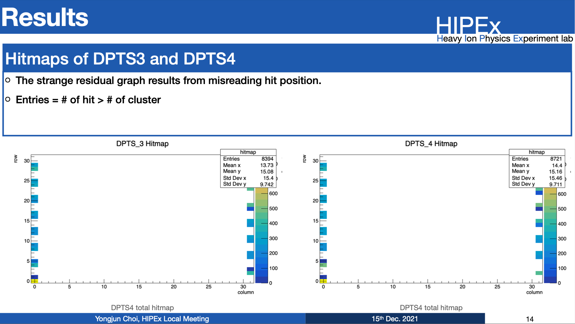Click the "DPTS_4 Hitmap" plot title
The height and width of the screenshot is (324, 575).
(431, 144)
